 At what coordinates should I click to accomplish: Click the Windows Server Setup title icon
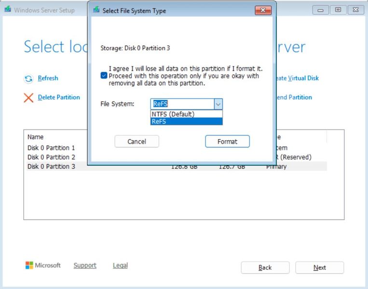click(8, 9)
